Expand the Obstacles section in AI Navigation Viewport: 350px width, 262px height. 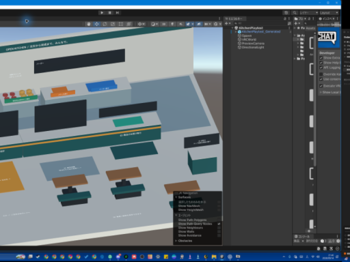(176, 241)
